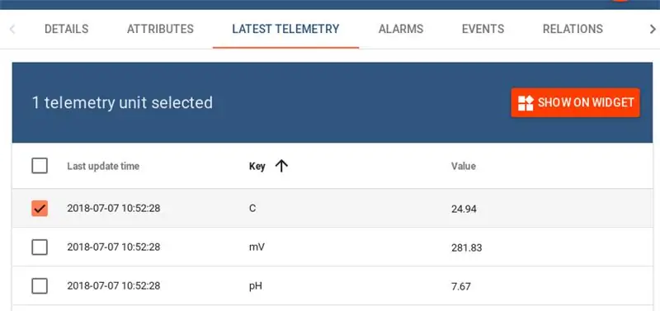This screenshot has height=311, width=660.
Task: Click the left tab scroll chevron
Action: [x=12, y=29]
